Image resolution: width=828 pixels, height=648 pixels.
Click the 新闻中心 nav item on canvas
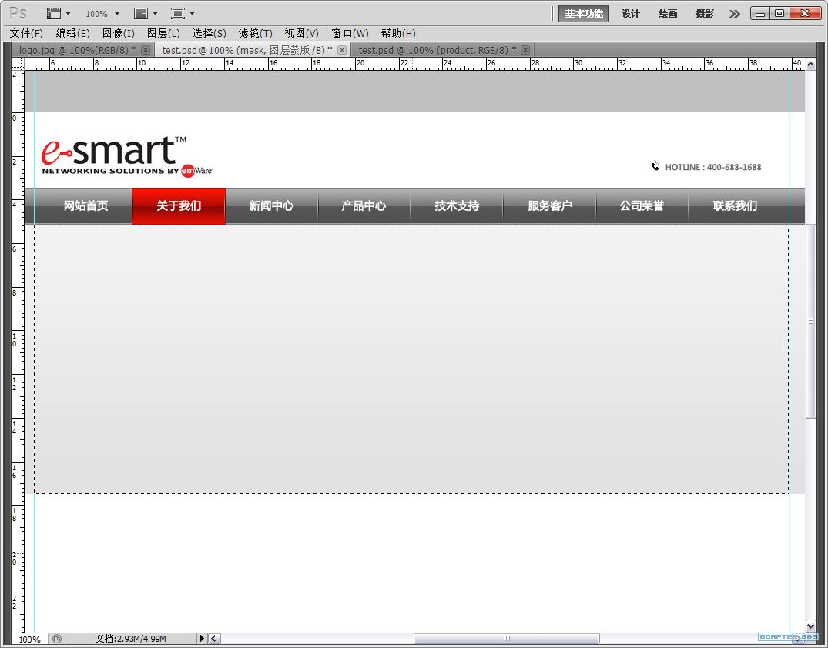271,205
